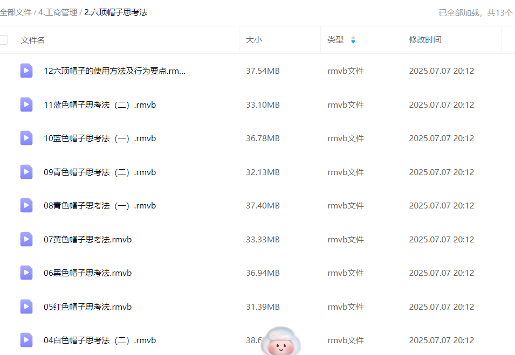Image resolution: width=515 pixels, height=355 pixels.
Task: Open file 04白色帽子思考法（二）.rmvb
Action: 100,340
